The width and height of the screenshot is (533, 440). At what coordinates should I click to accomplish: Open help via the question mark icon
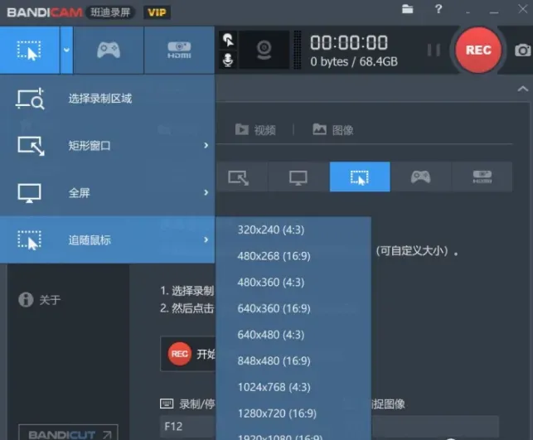(439, 9)
